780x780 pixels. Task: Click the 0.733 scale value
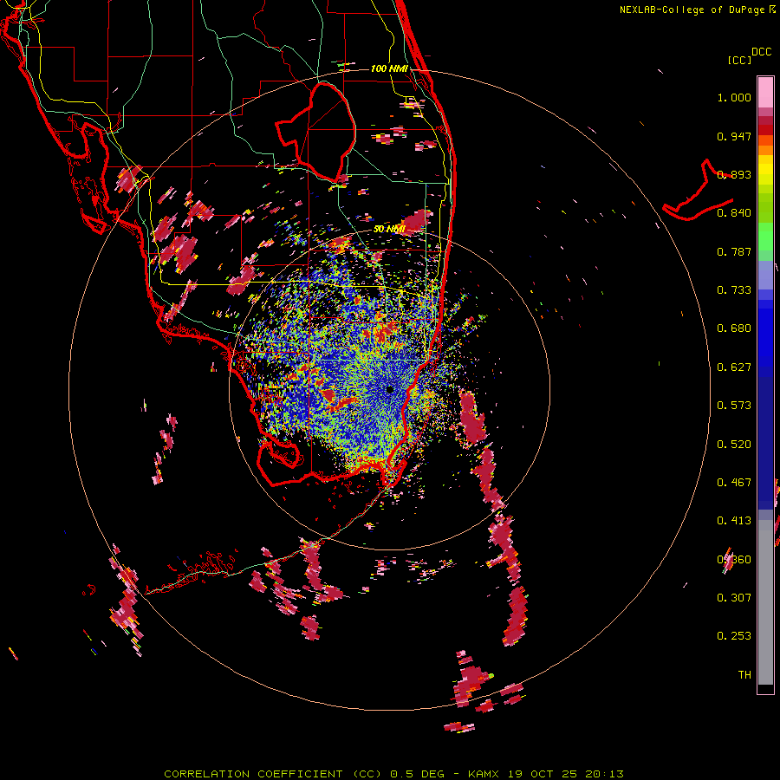click(x=734, y=290)
